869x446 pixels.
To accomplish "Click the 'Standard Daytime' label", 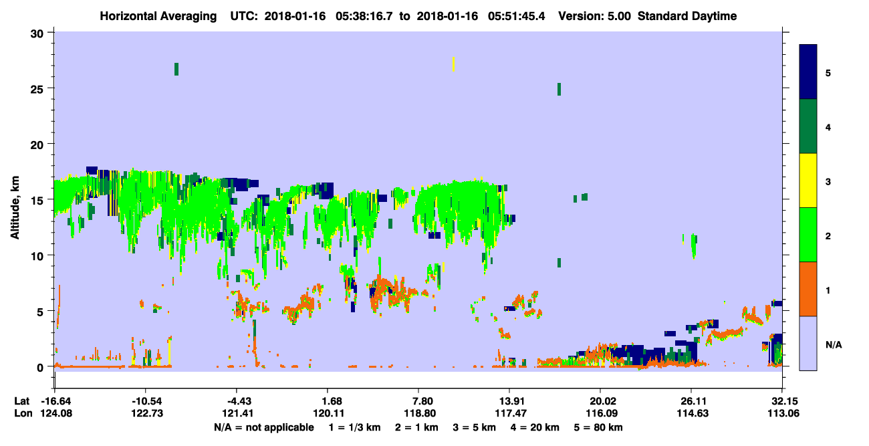I will (x=687, y=16).
